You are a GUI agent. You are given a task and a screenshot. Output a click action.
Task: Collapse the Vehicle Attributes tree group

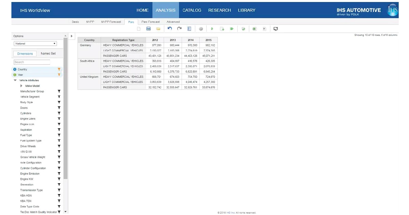coord(15,80)
